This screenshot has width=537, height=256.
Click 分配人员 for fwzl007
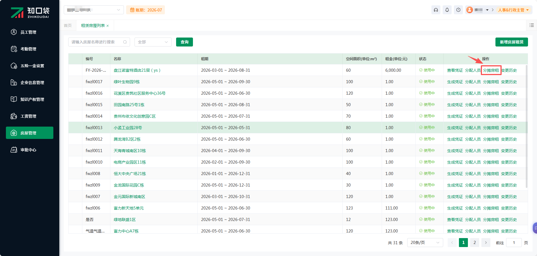tap(473, 197)
